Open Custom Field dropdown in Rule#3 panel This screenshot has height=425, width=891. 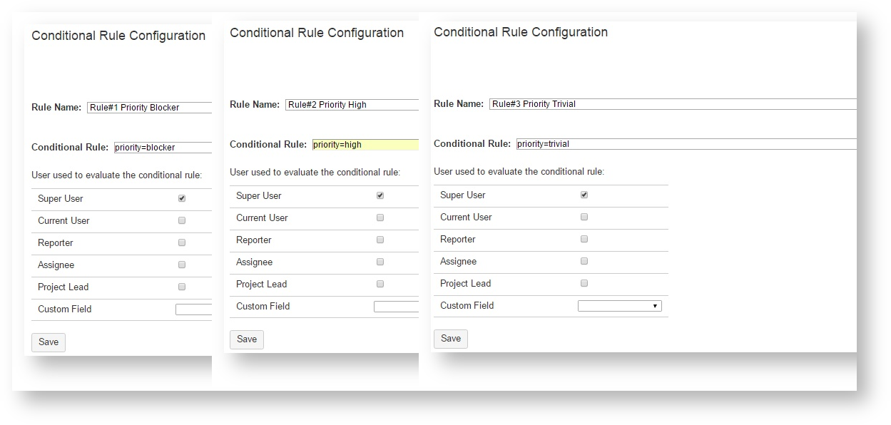619,306
